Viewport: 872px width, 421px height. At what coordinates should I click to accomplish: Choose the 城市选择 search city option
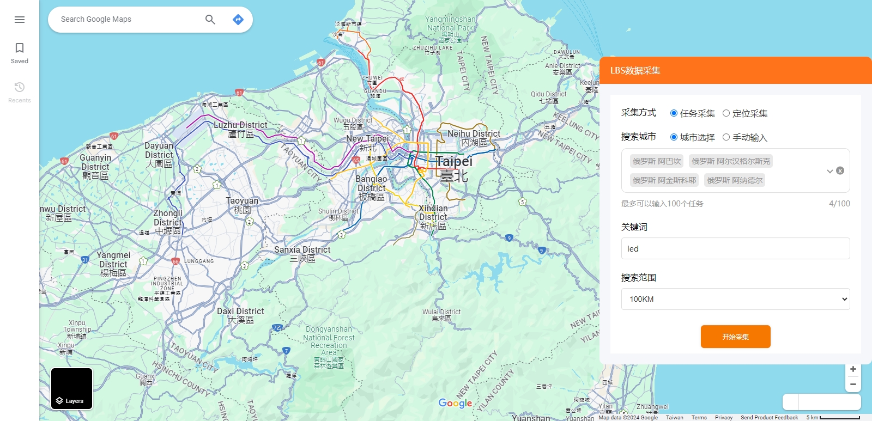point(674,137)
